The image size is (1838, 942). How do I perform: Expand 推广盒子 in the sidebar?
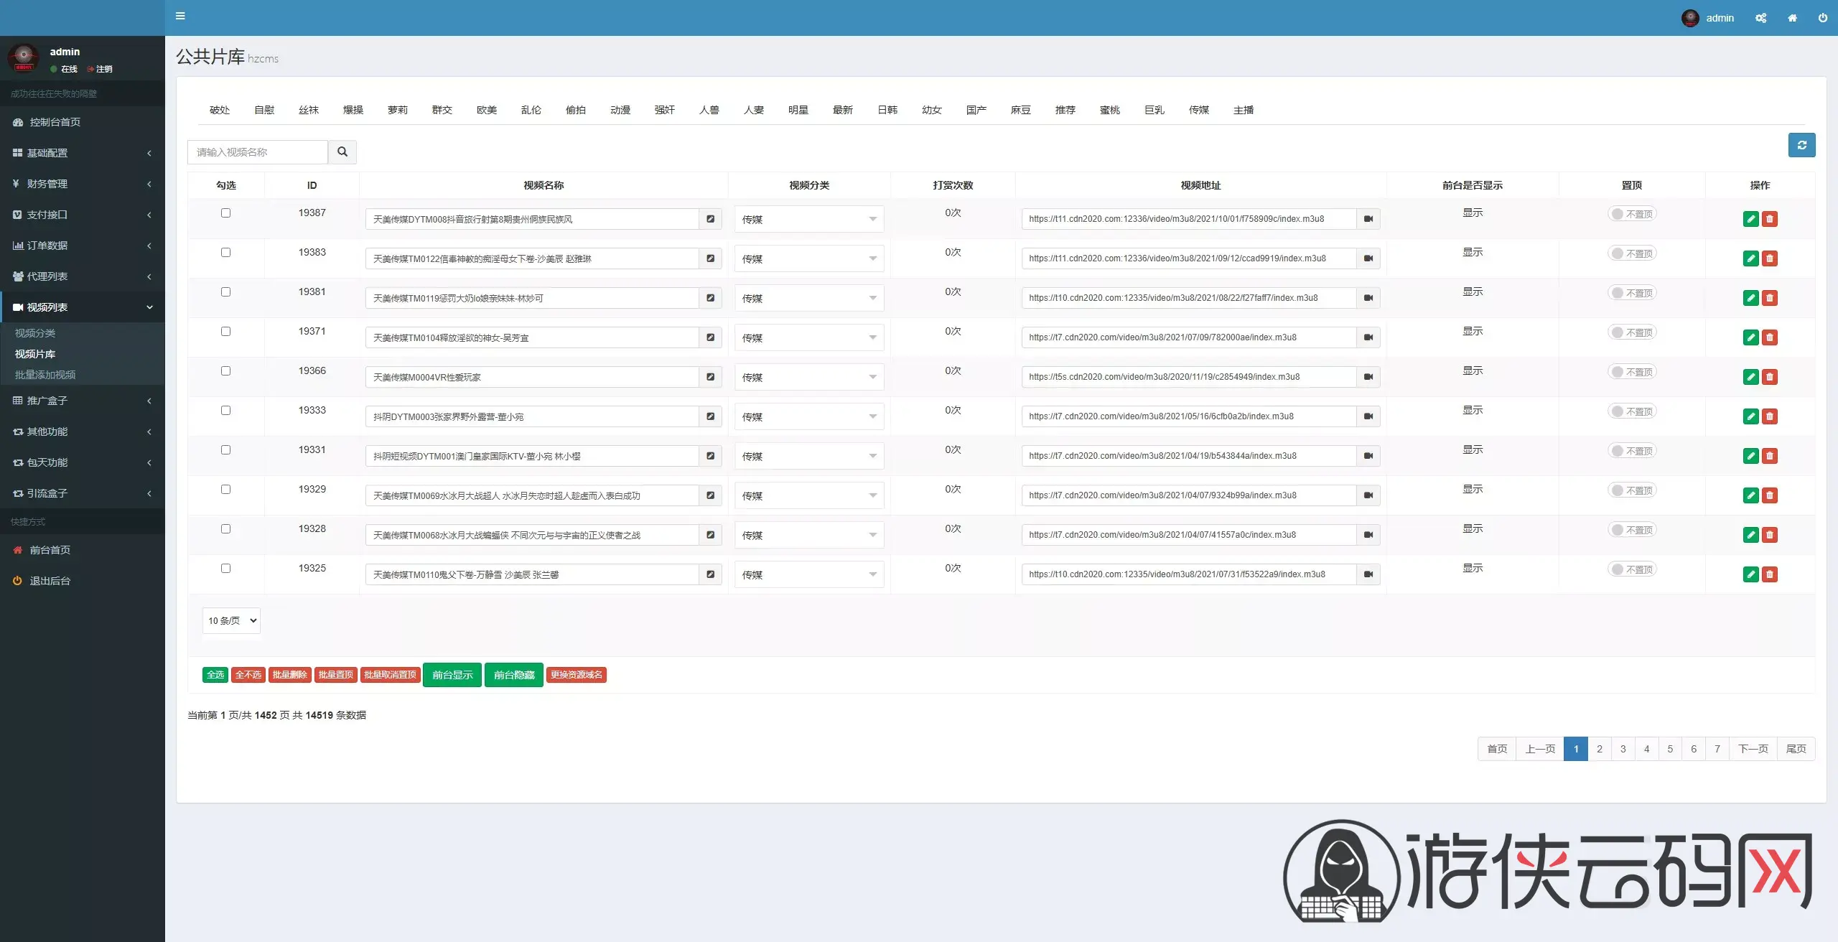coord(82,401)
